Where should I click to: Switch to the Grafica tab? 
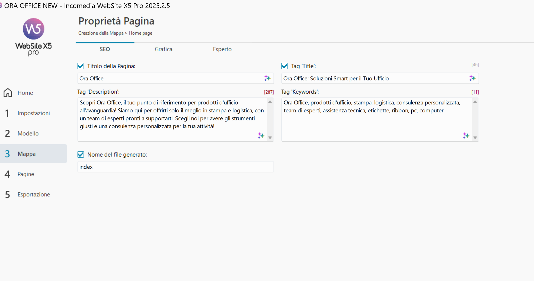click(164, 49)
